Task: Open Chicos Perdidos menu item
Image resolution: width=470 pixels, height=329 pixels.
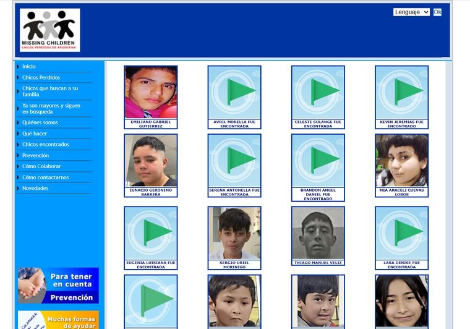Action: (x=41, y=77)
